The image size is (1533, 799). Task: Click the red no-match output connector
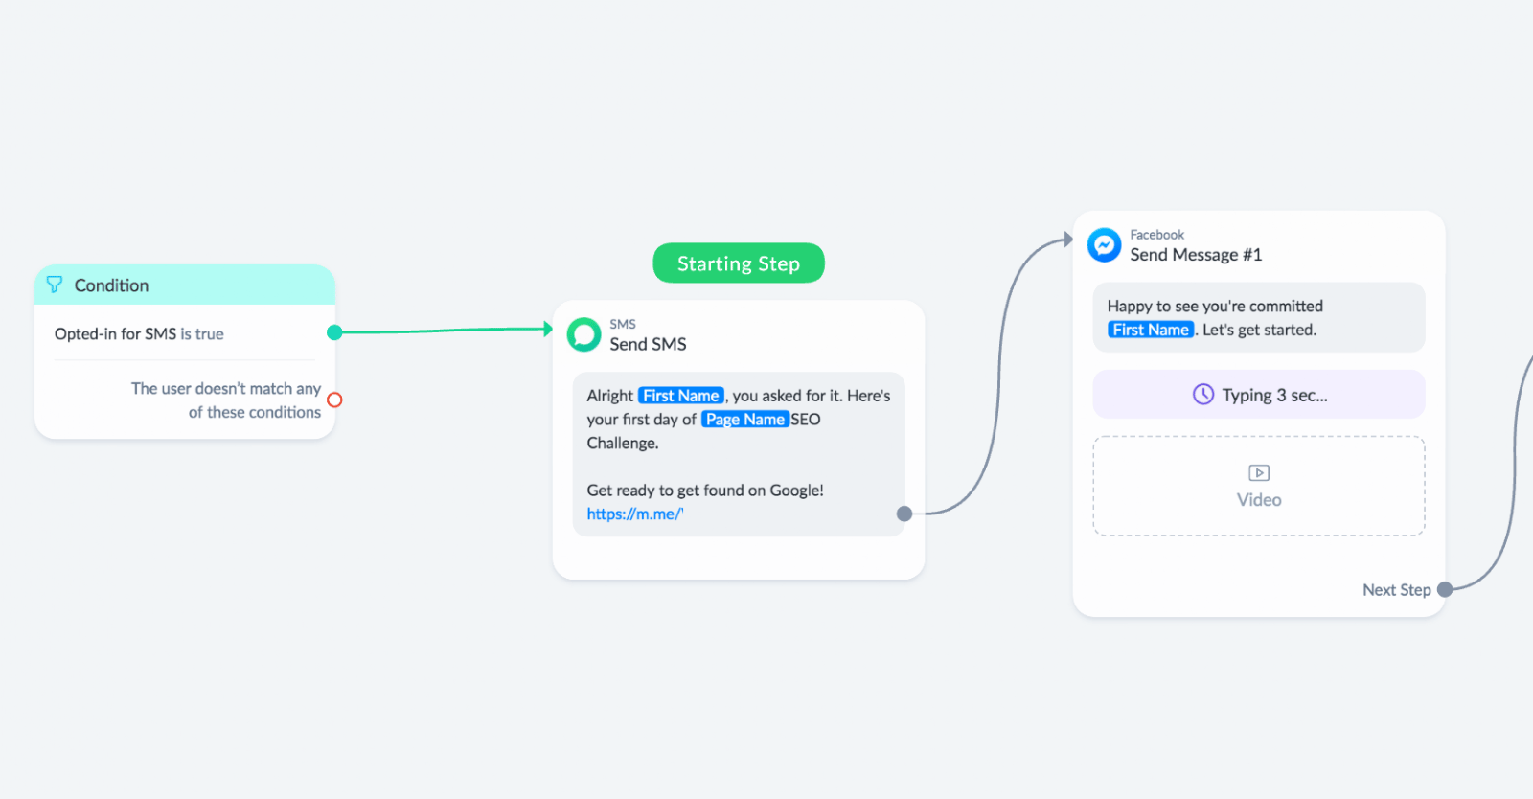(x=334, y=399)
